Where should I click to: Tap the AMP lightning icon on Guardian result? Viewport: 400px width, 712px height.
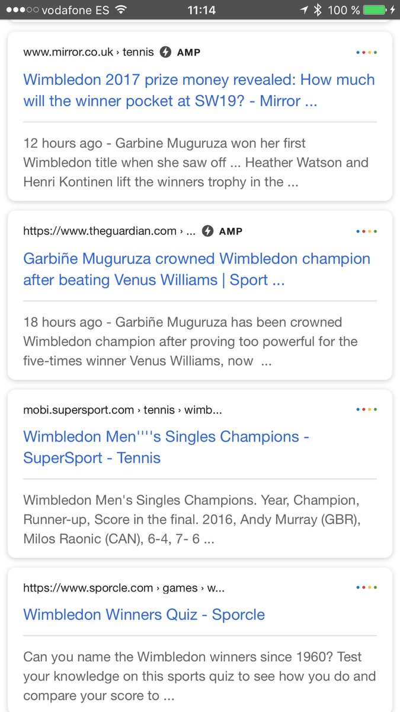(207, 231)
